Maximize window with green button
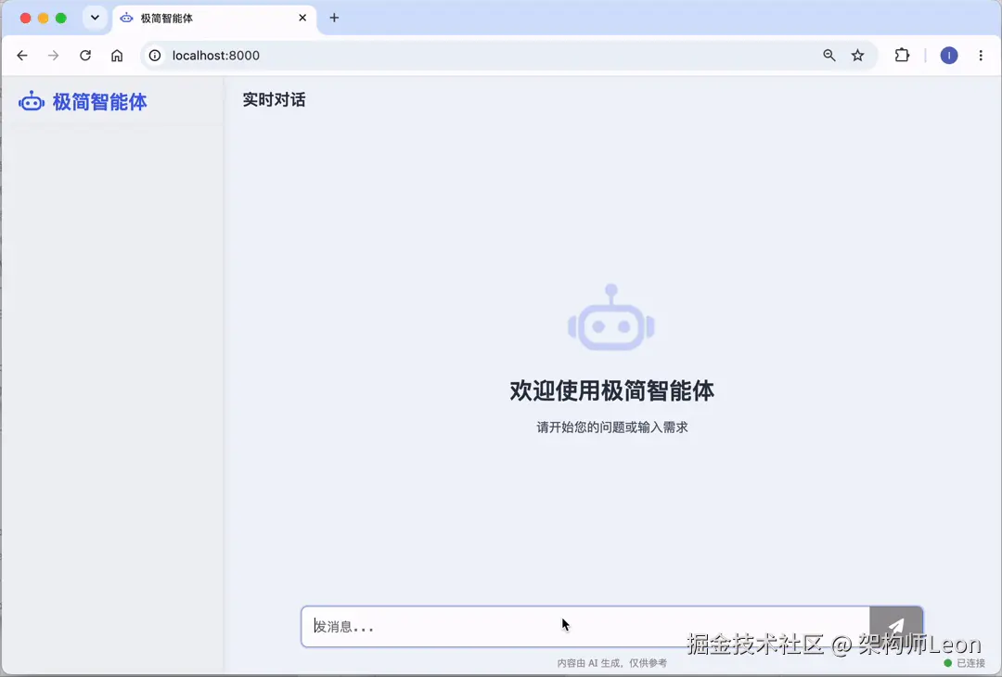 point(60,18)
